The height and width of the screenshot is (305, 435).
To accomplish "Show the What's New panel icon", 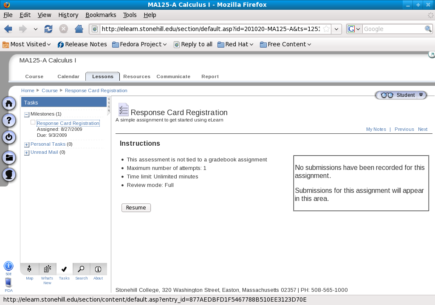I will coord(47,269).
